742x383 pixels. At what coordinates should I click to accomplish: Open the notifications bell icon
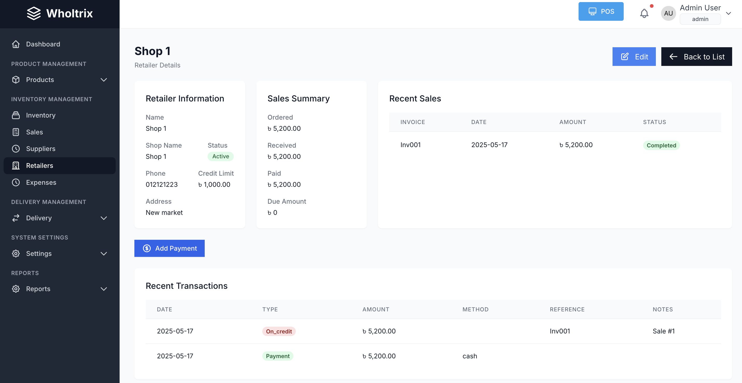point(644,13)
